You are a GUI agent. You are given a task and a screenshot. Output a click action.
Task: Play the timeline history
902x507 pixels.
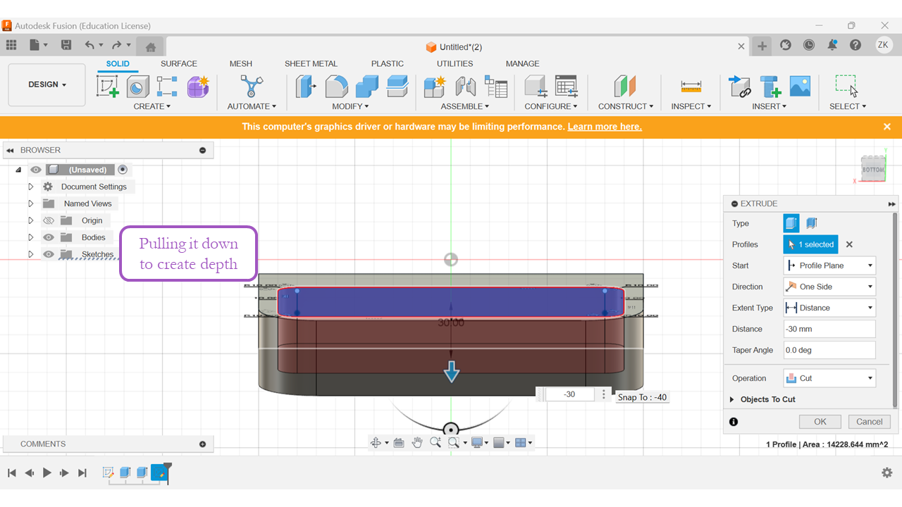(47, 472)
